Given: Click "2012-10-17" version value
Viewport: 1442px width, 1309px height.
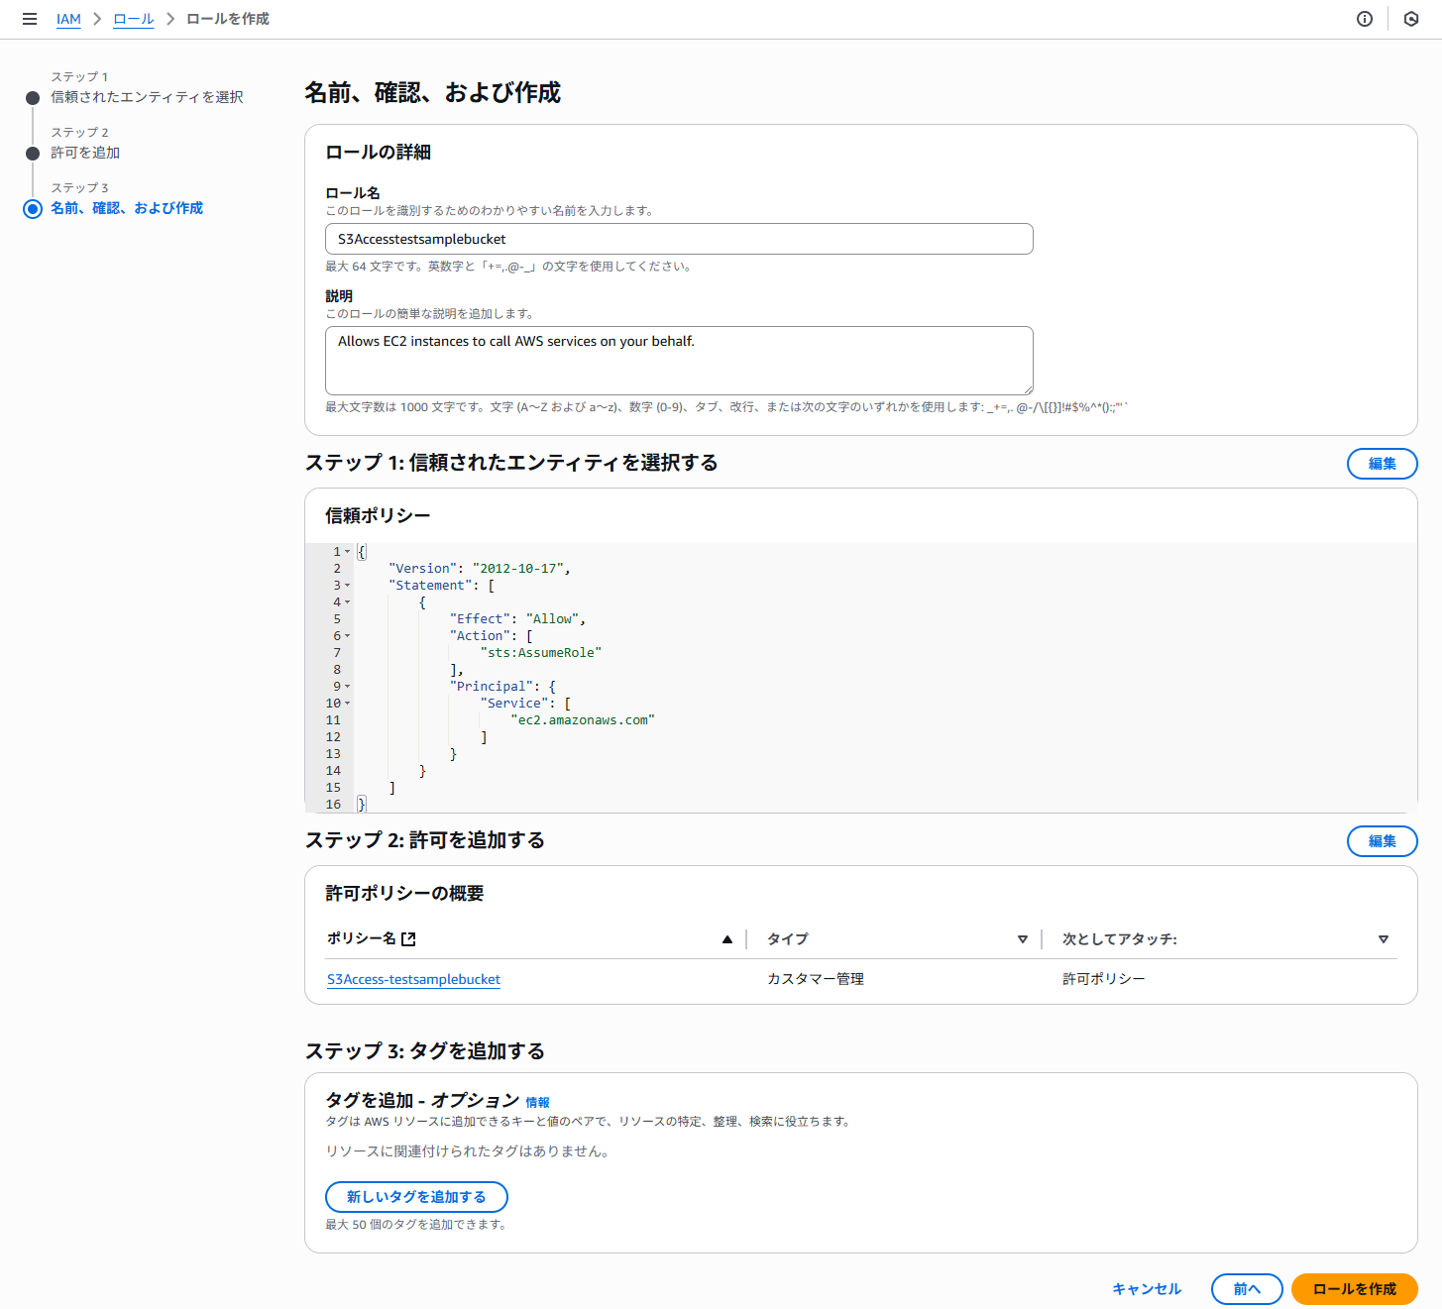Looking at the screenshot, I should 518,569.
